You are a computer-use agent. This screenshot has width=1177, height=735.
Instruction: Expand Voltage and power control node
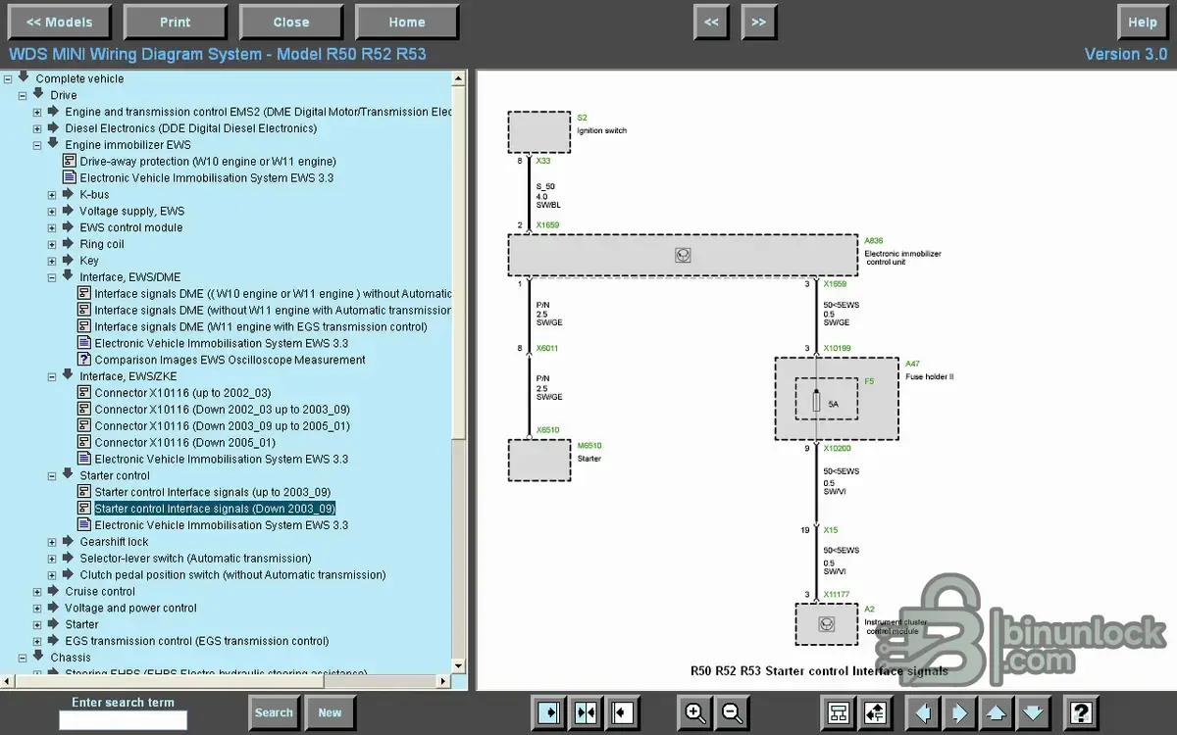click(x=37, y=608)
